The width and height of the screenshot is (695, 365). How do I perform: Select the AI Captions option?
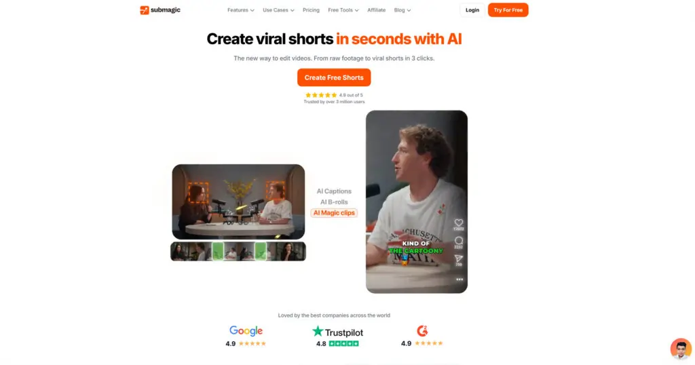click(334, 191)
